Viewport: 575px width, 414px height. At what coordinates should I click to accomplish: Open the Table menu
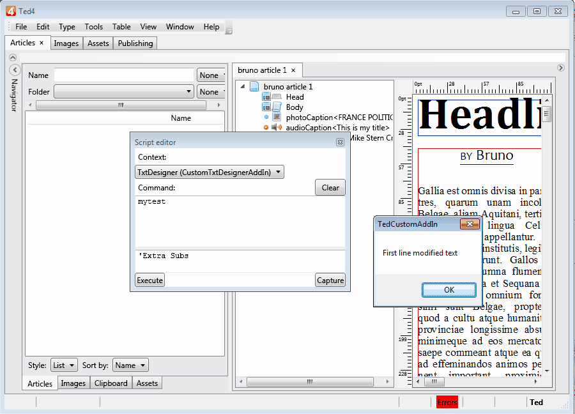121,27
